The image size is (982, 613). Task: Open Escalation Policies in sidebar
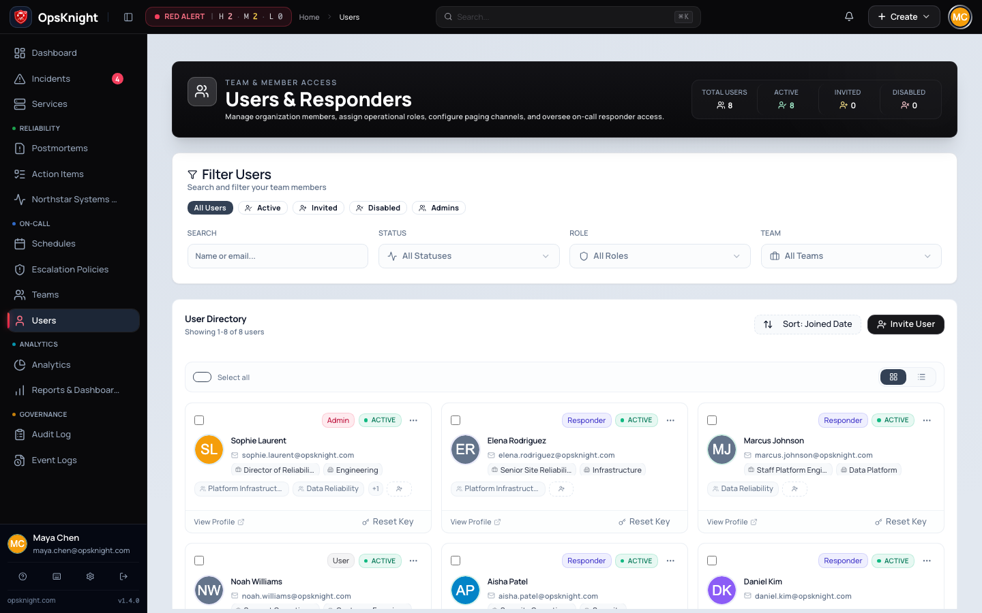pyautogui.click(x=74, y=270)
